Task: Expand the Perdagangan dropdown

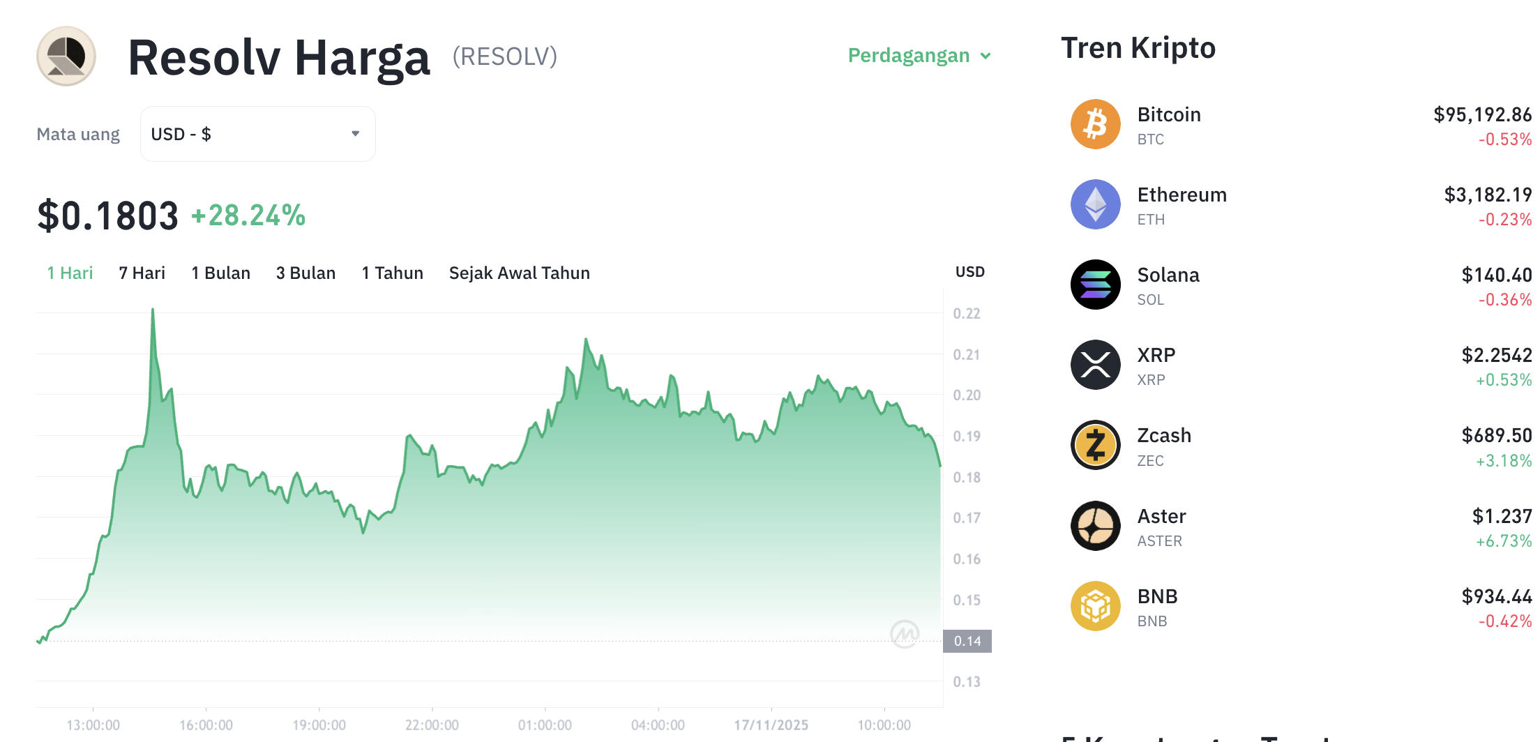Action: [x=919, y=55]
